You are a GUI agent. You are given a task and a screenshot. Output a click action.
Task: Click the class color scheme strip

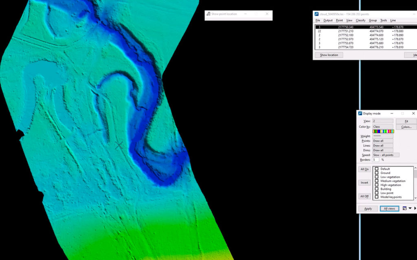click(x=383, y=131)
